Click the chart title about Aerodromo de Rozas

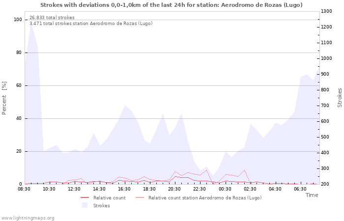tap(172, 5)
